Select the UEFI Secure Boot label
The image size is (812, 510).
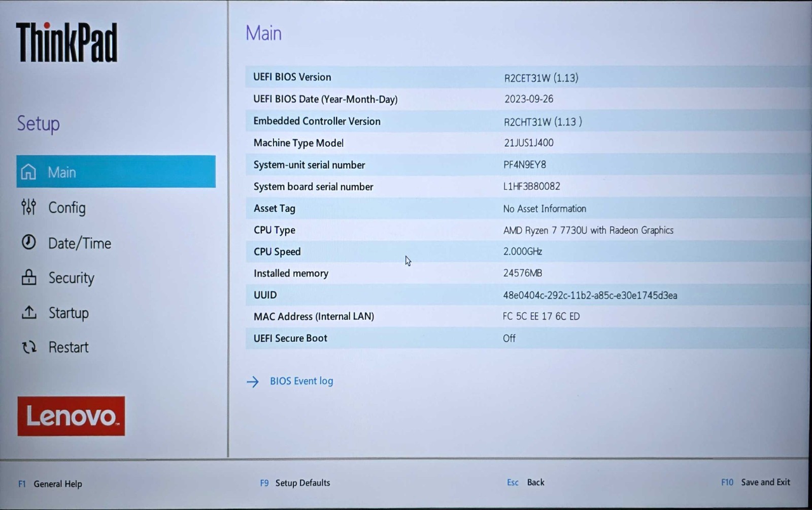(x=290, y=338)
